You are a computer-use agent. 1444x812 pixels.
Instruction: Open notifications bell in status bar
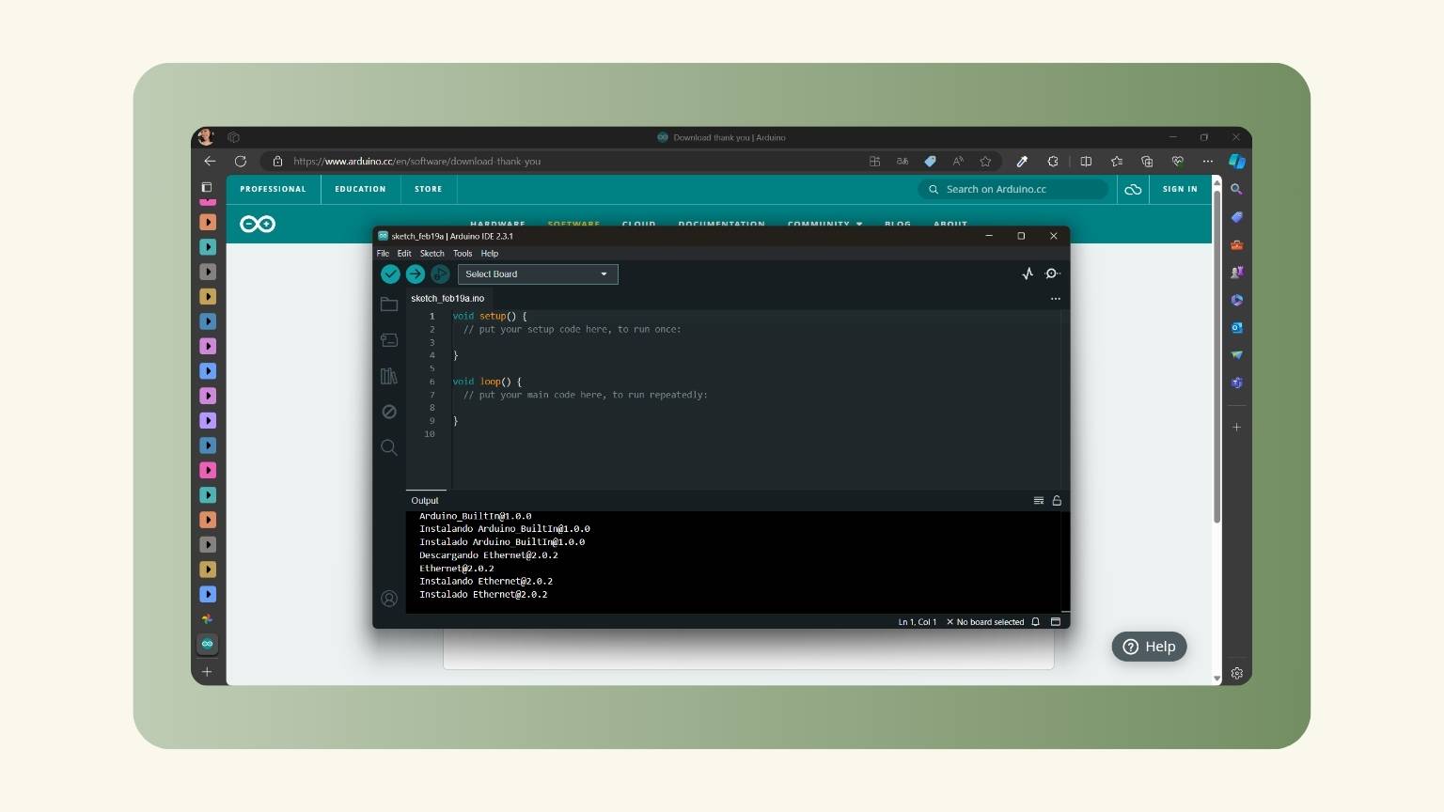[1036, 622]
